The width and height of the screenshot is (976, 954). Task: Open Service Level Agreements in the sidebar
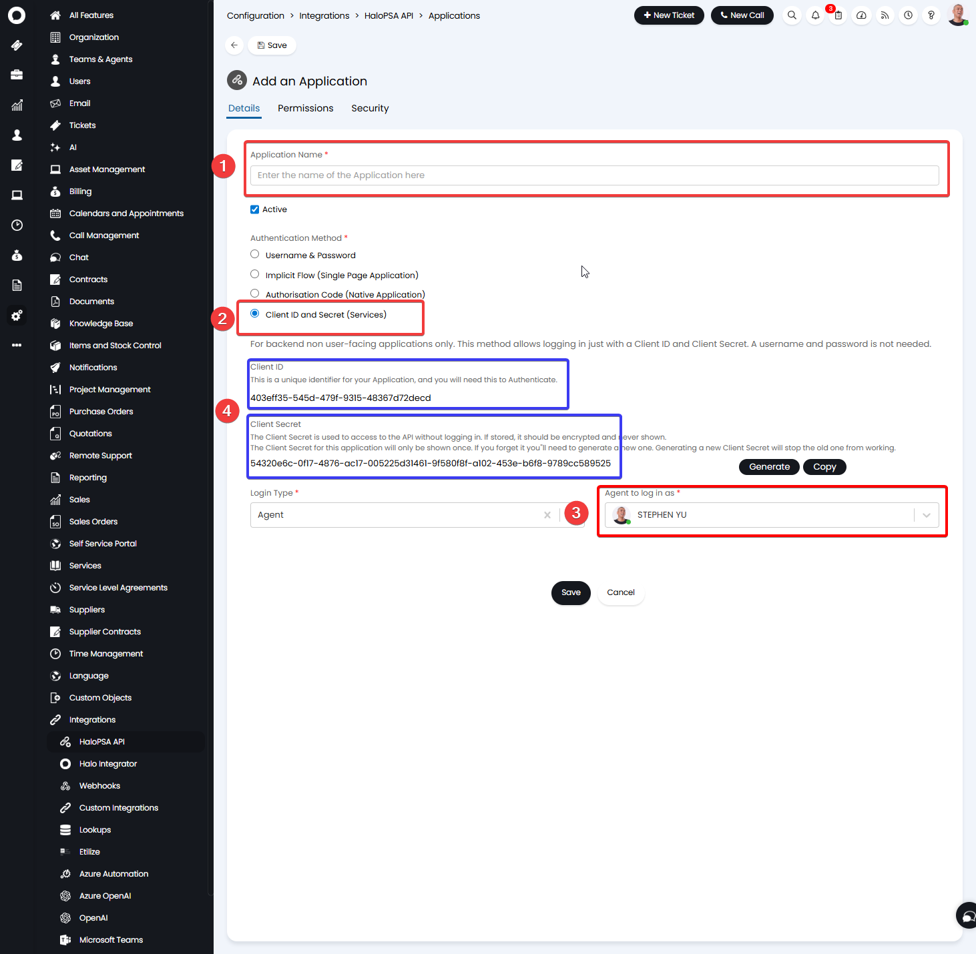(x=118, y=588)
